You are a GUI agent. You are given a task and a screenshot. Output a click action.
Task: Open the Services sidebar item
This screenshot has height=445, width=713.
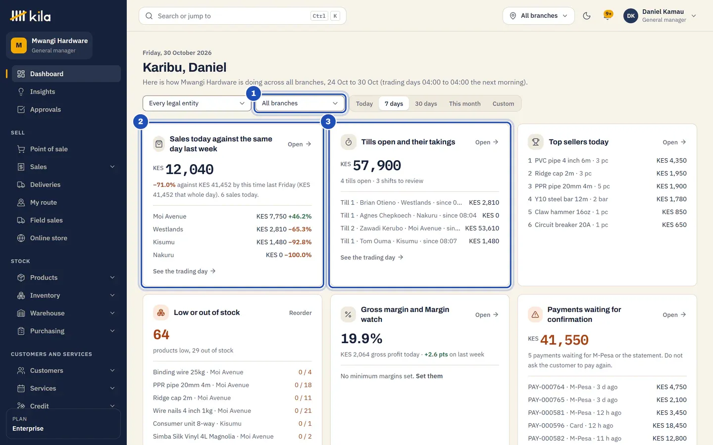pyautogui.click(x=66, y=388)
